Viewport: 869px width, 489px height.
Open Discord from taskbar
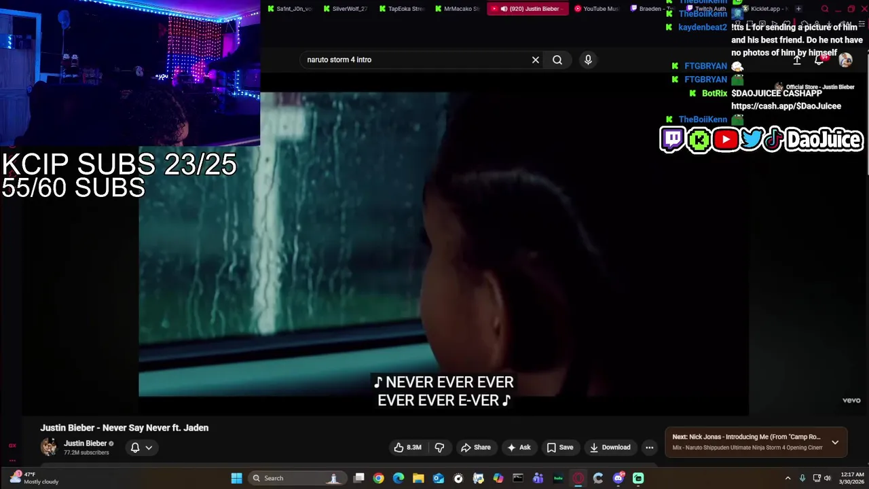pyautogui.click(x=618, y=478)
